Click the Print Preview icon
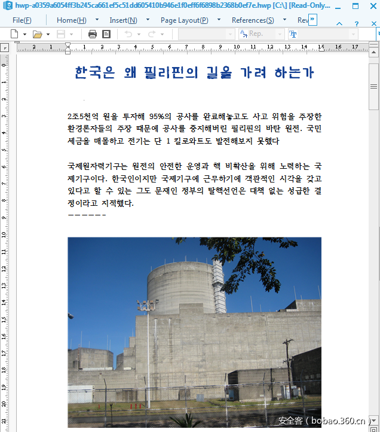 (106, 34)
